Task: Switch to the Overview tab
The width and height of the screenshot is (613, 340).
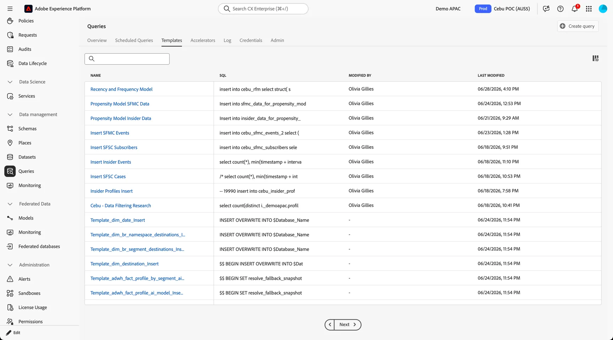Action: [x=97, y=40]
